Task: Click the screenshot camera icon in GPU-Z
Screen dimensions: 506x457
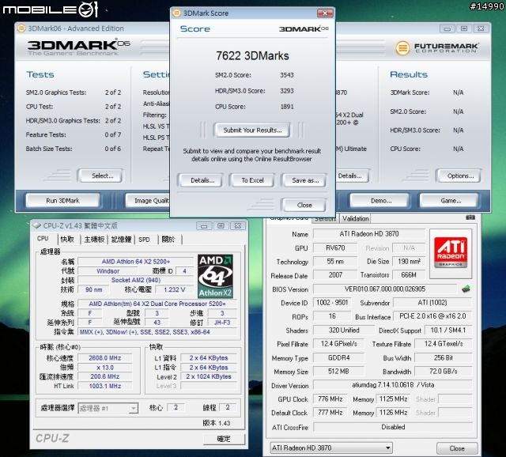Action: pos(470,217)
